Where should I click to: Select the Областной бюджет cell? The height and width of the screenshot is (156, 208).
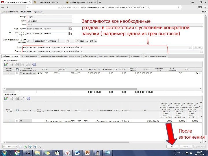(28, 73)
